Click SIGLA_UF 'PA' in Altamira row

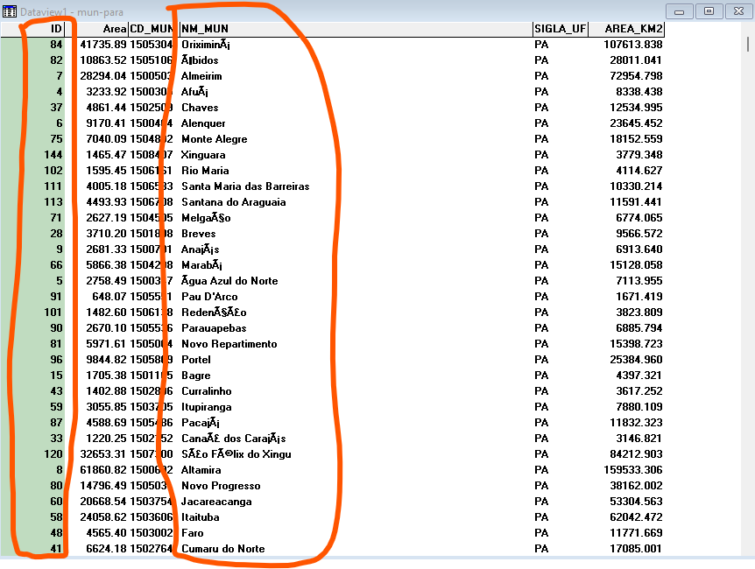pyautogui.click(x=541, y=470)
